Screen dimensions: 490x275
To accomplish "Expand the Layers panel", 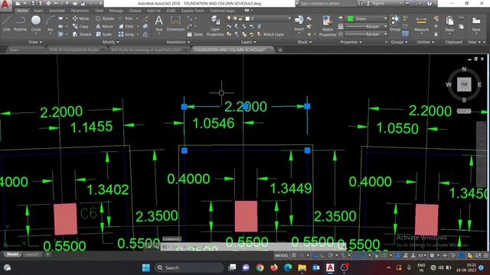I will click(248, 42).
